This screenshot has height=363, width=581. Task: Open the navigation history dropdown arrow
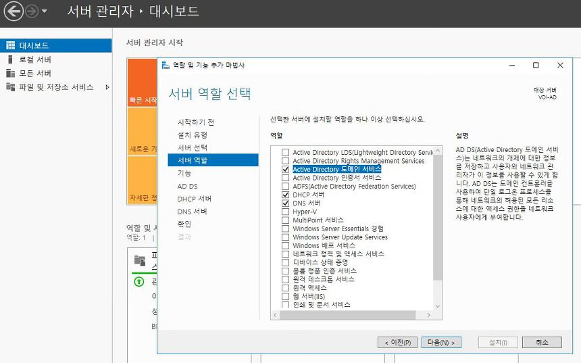pos(45,11)
